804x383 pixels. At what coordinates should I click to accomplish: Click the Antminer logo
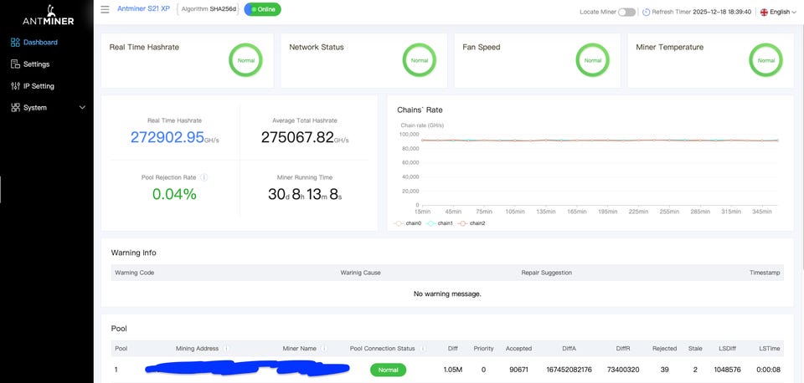(49, 15)
